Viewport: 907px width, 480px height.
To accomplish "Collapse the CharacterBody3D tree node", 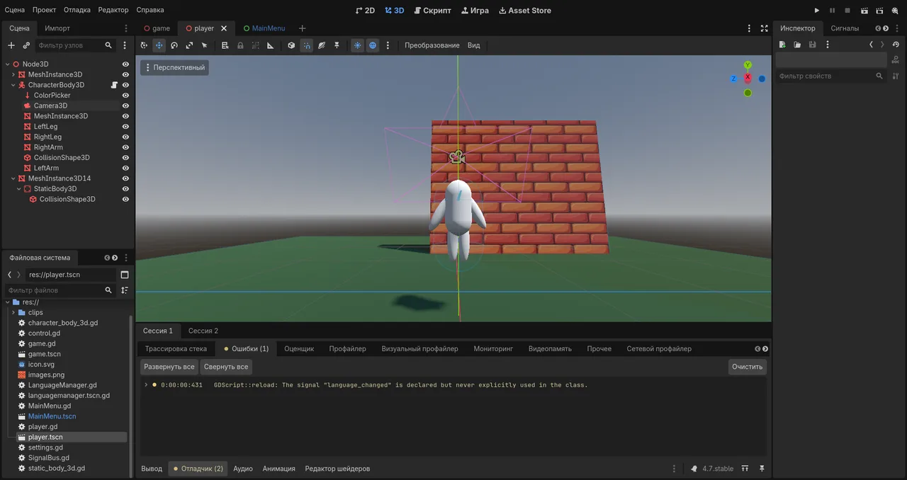I will coord(13,85).
